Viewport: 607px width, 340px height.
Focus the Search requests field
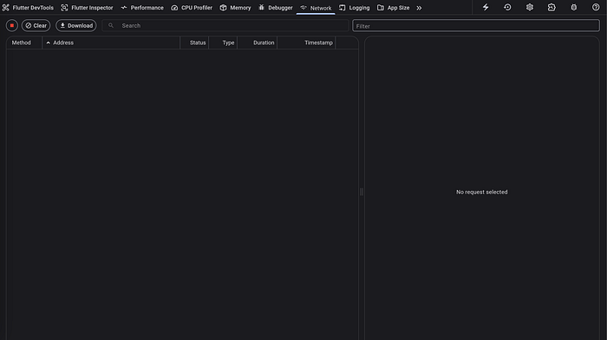pyautogui.click(x=225, y=25)
